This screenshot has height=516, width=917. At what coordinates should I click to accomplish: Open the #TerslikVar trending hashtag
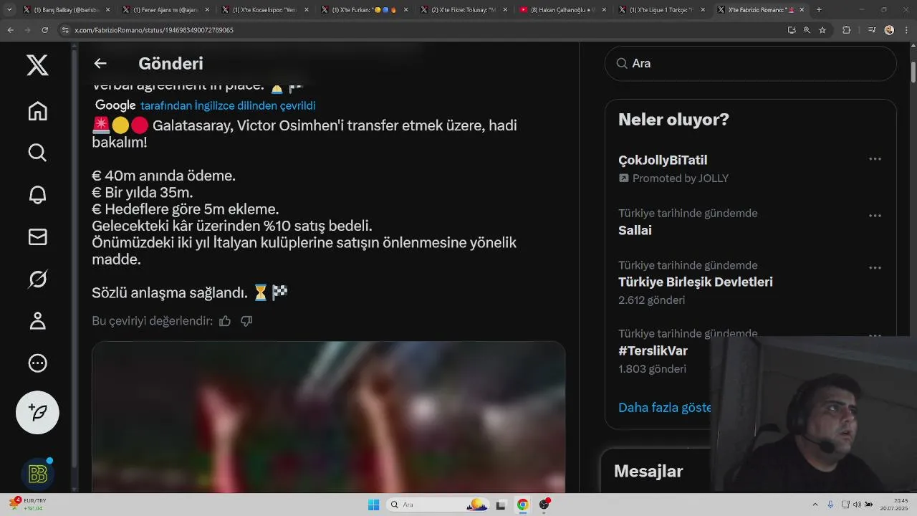click(653, 351)
